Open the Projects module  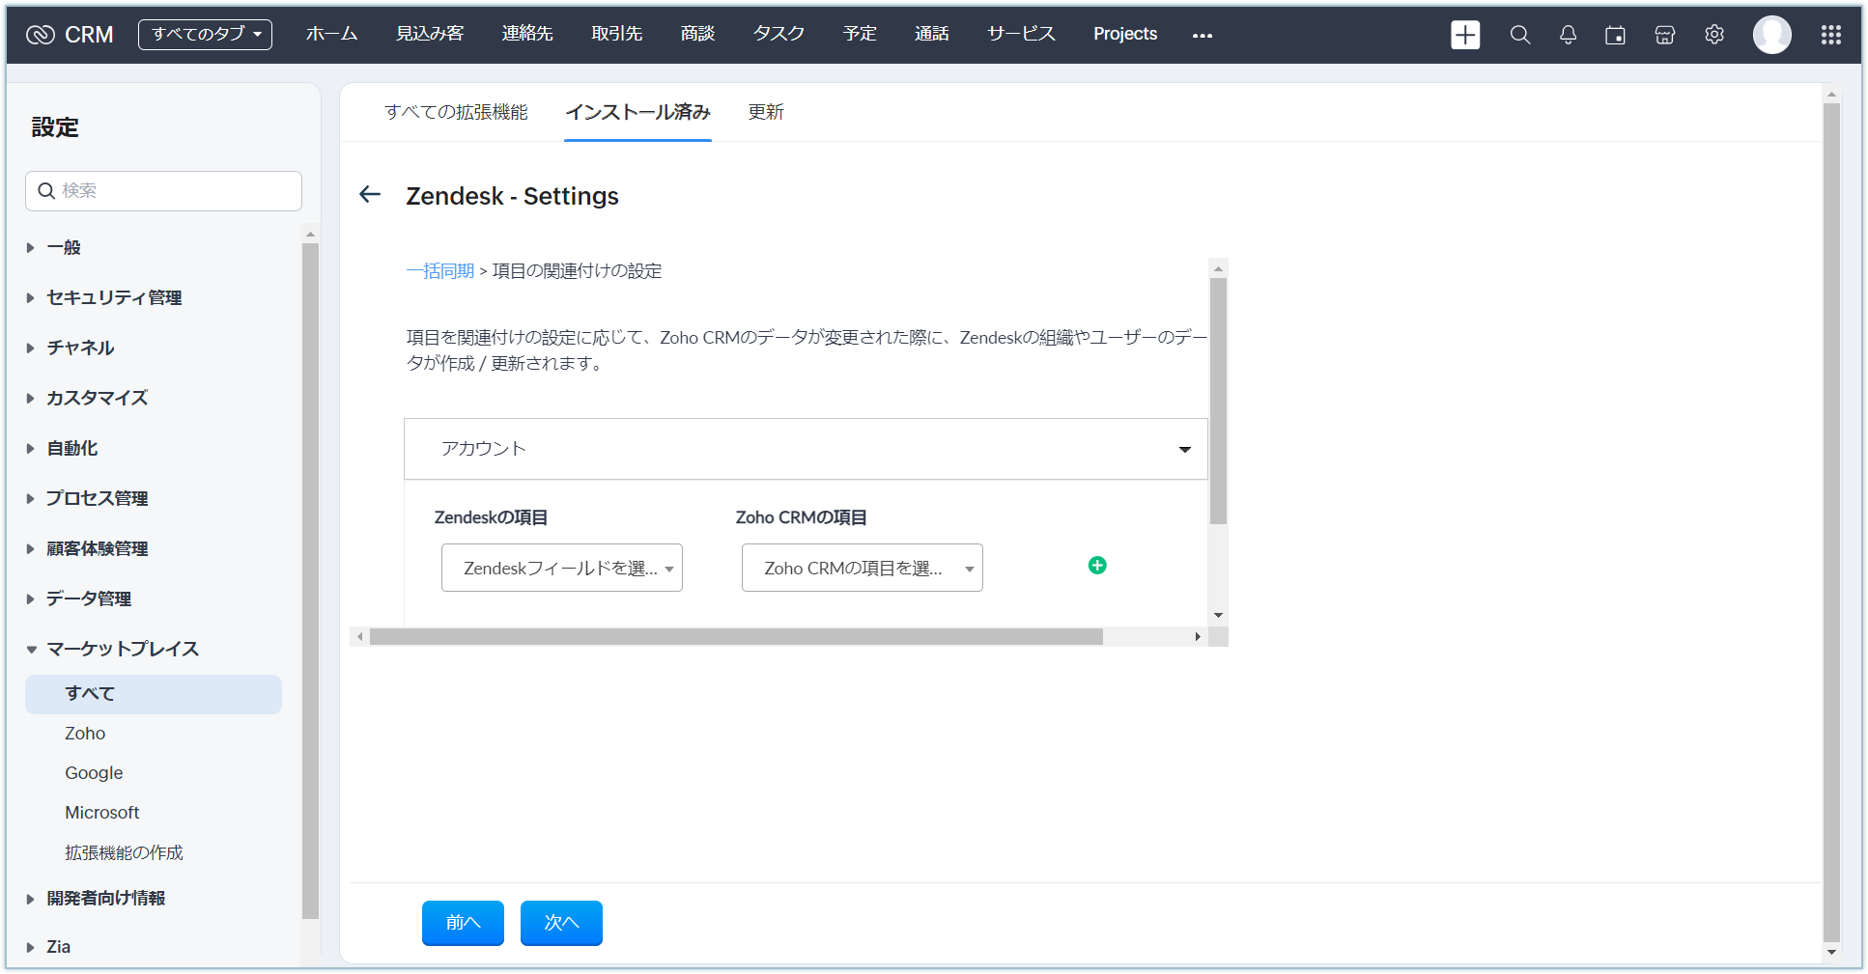pyautogui.click(x=1125, y=34)
